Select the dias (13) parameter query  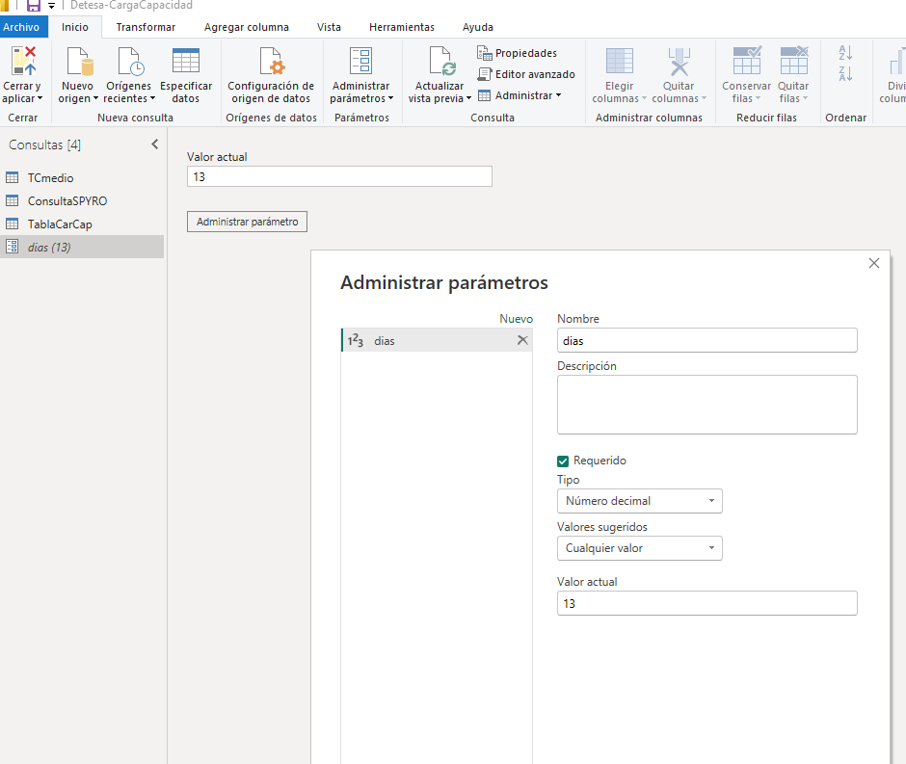(x=82, y=248)
